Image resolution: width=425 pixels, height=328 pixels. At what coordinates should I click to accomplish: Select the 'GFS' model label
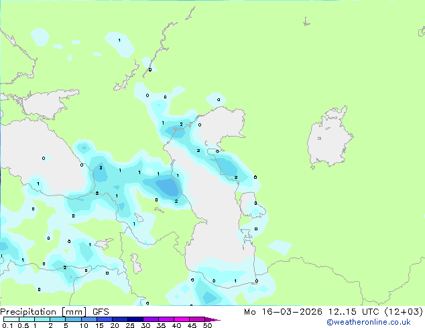click(x=101, y=312)
